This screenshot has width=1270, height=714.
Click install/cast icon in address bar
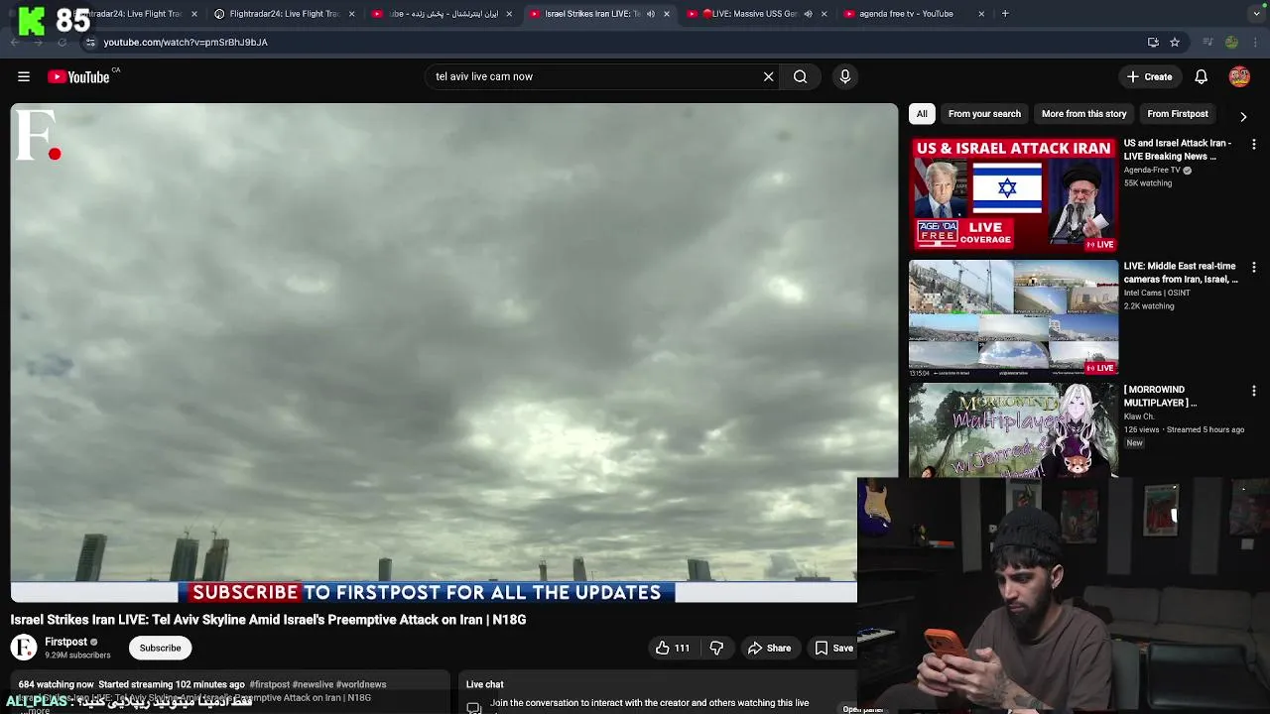pyautogui.click(x=1153, y=42)
